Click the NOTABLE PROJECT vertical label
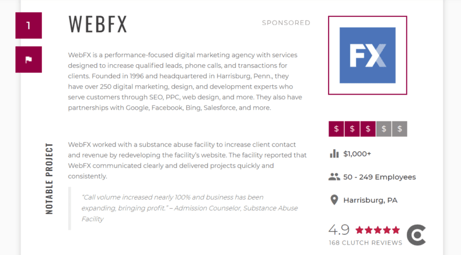Image resolution: width=461 pixels, height=255 pixels. click(50, 179)
